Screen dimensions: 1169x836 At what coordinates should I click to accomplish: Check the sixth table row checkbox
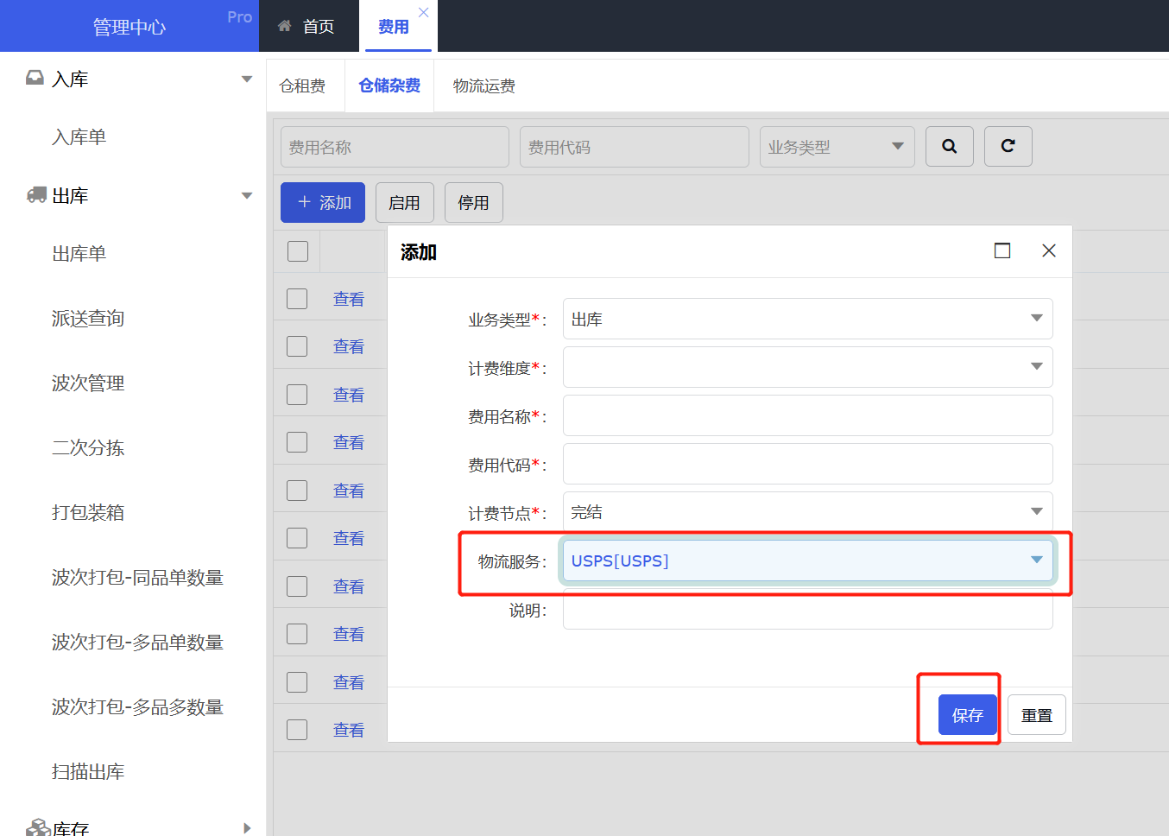(297, 538)
